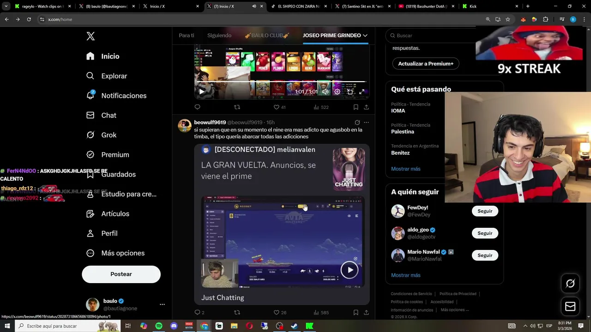Bookmark the beowulf9619 post
Viewport: 591px width, 332px height.
356,312
